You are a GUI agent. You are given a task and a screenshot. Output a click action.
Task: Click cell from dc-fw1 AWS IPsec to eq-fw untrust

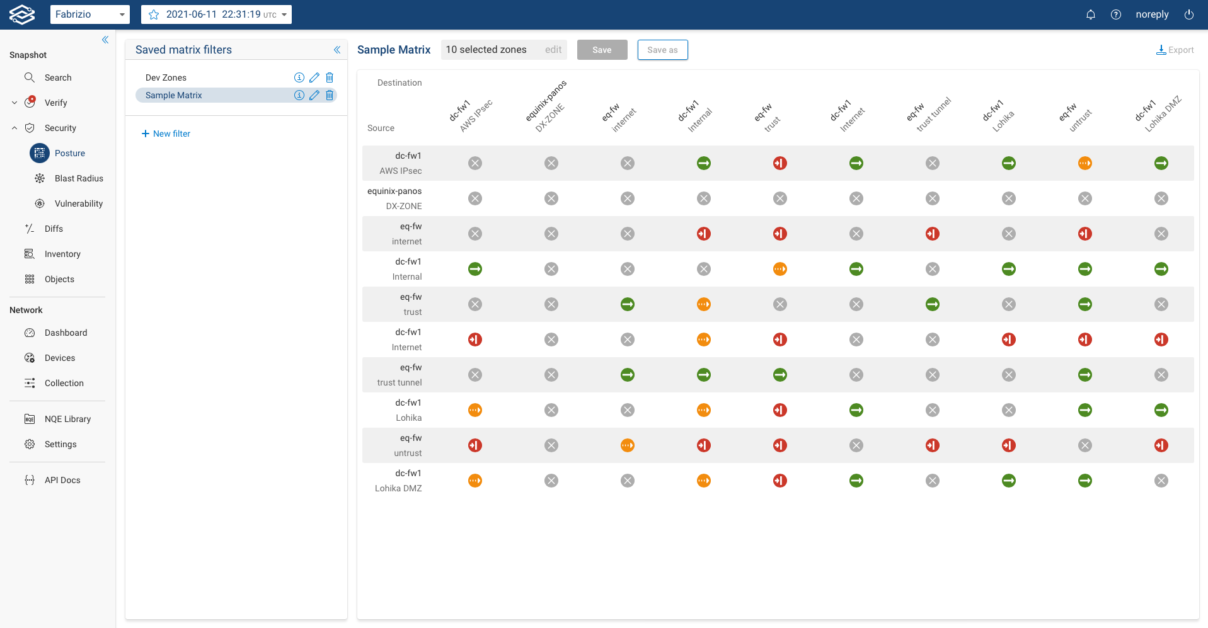point(1084,163)
